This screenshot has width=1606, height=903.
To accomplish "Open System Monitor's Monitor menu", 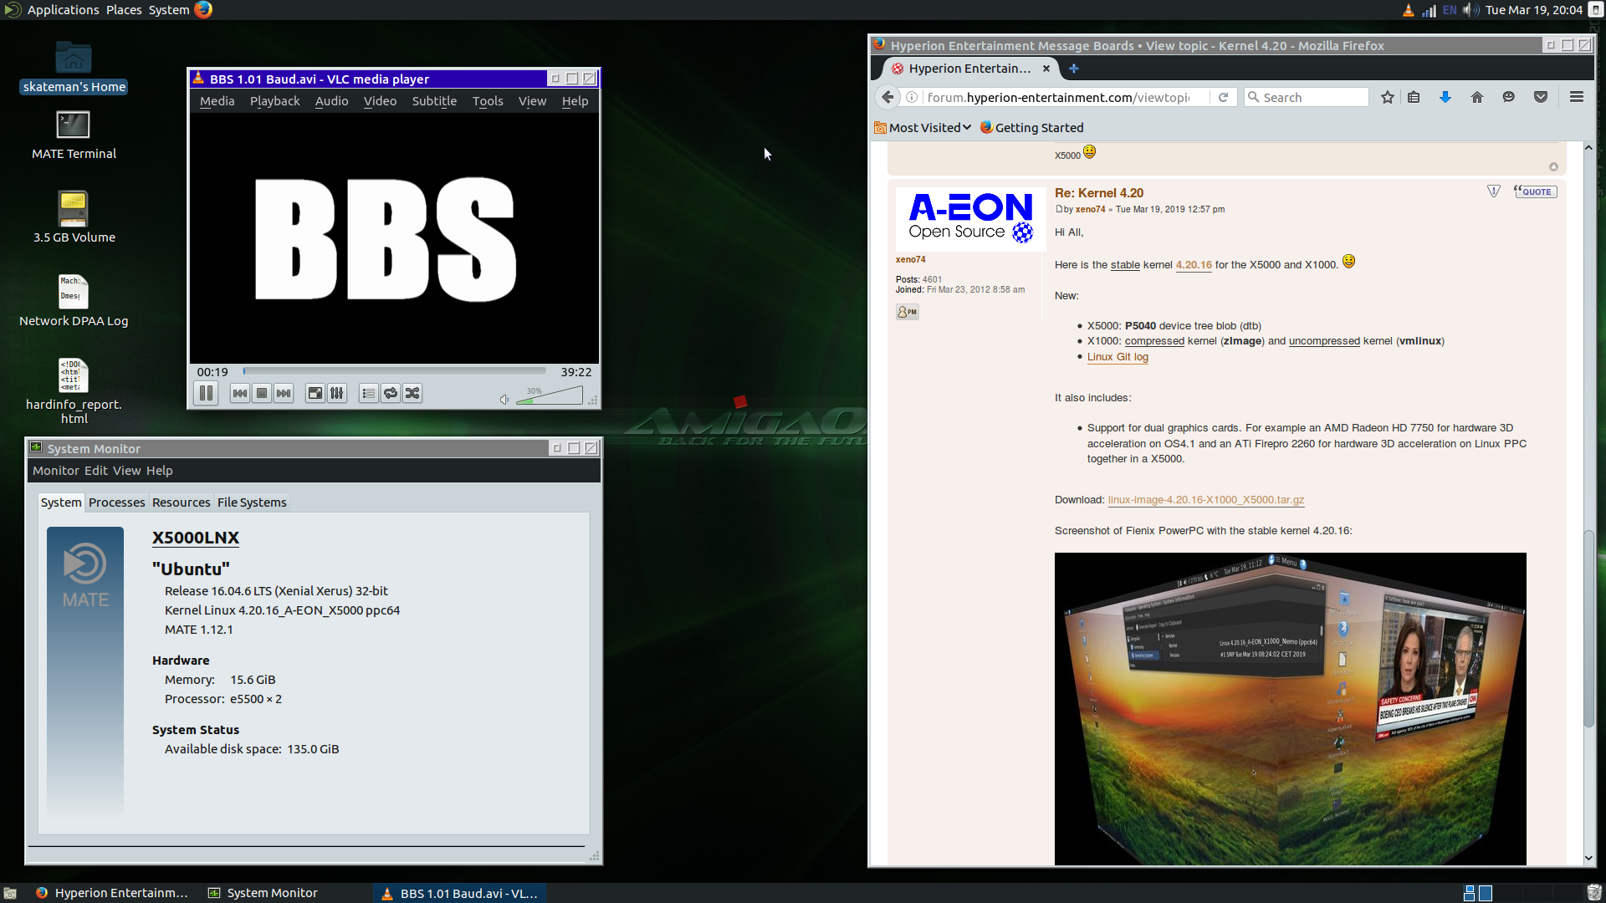I will [x=55, y=471].
